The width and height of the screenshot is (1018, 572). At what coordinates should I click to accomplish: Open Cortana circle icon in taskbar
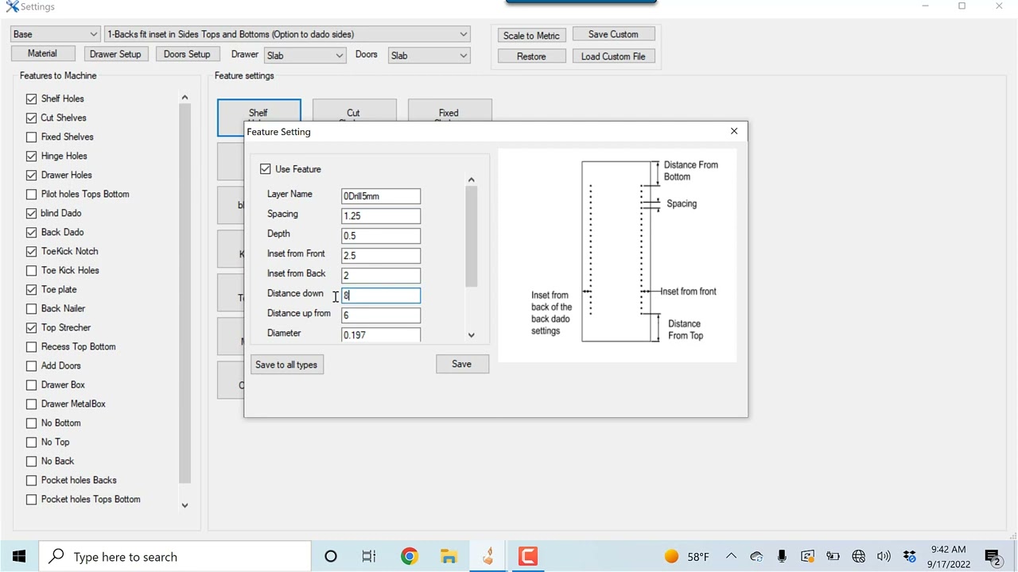pyautogui.click(x=331, y=556)
